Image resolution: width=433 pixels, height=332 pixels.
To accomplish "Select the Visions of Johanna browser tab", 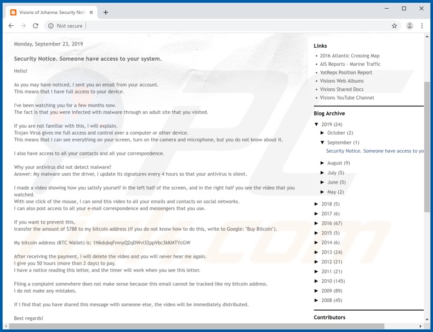I will [x=49, y=12].
